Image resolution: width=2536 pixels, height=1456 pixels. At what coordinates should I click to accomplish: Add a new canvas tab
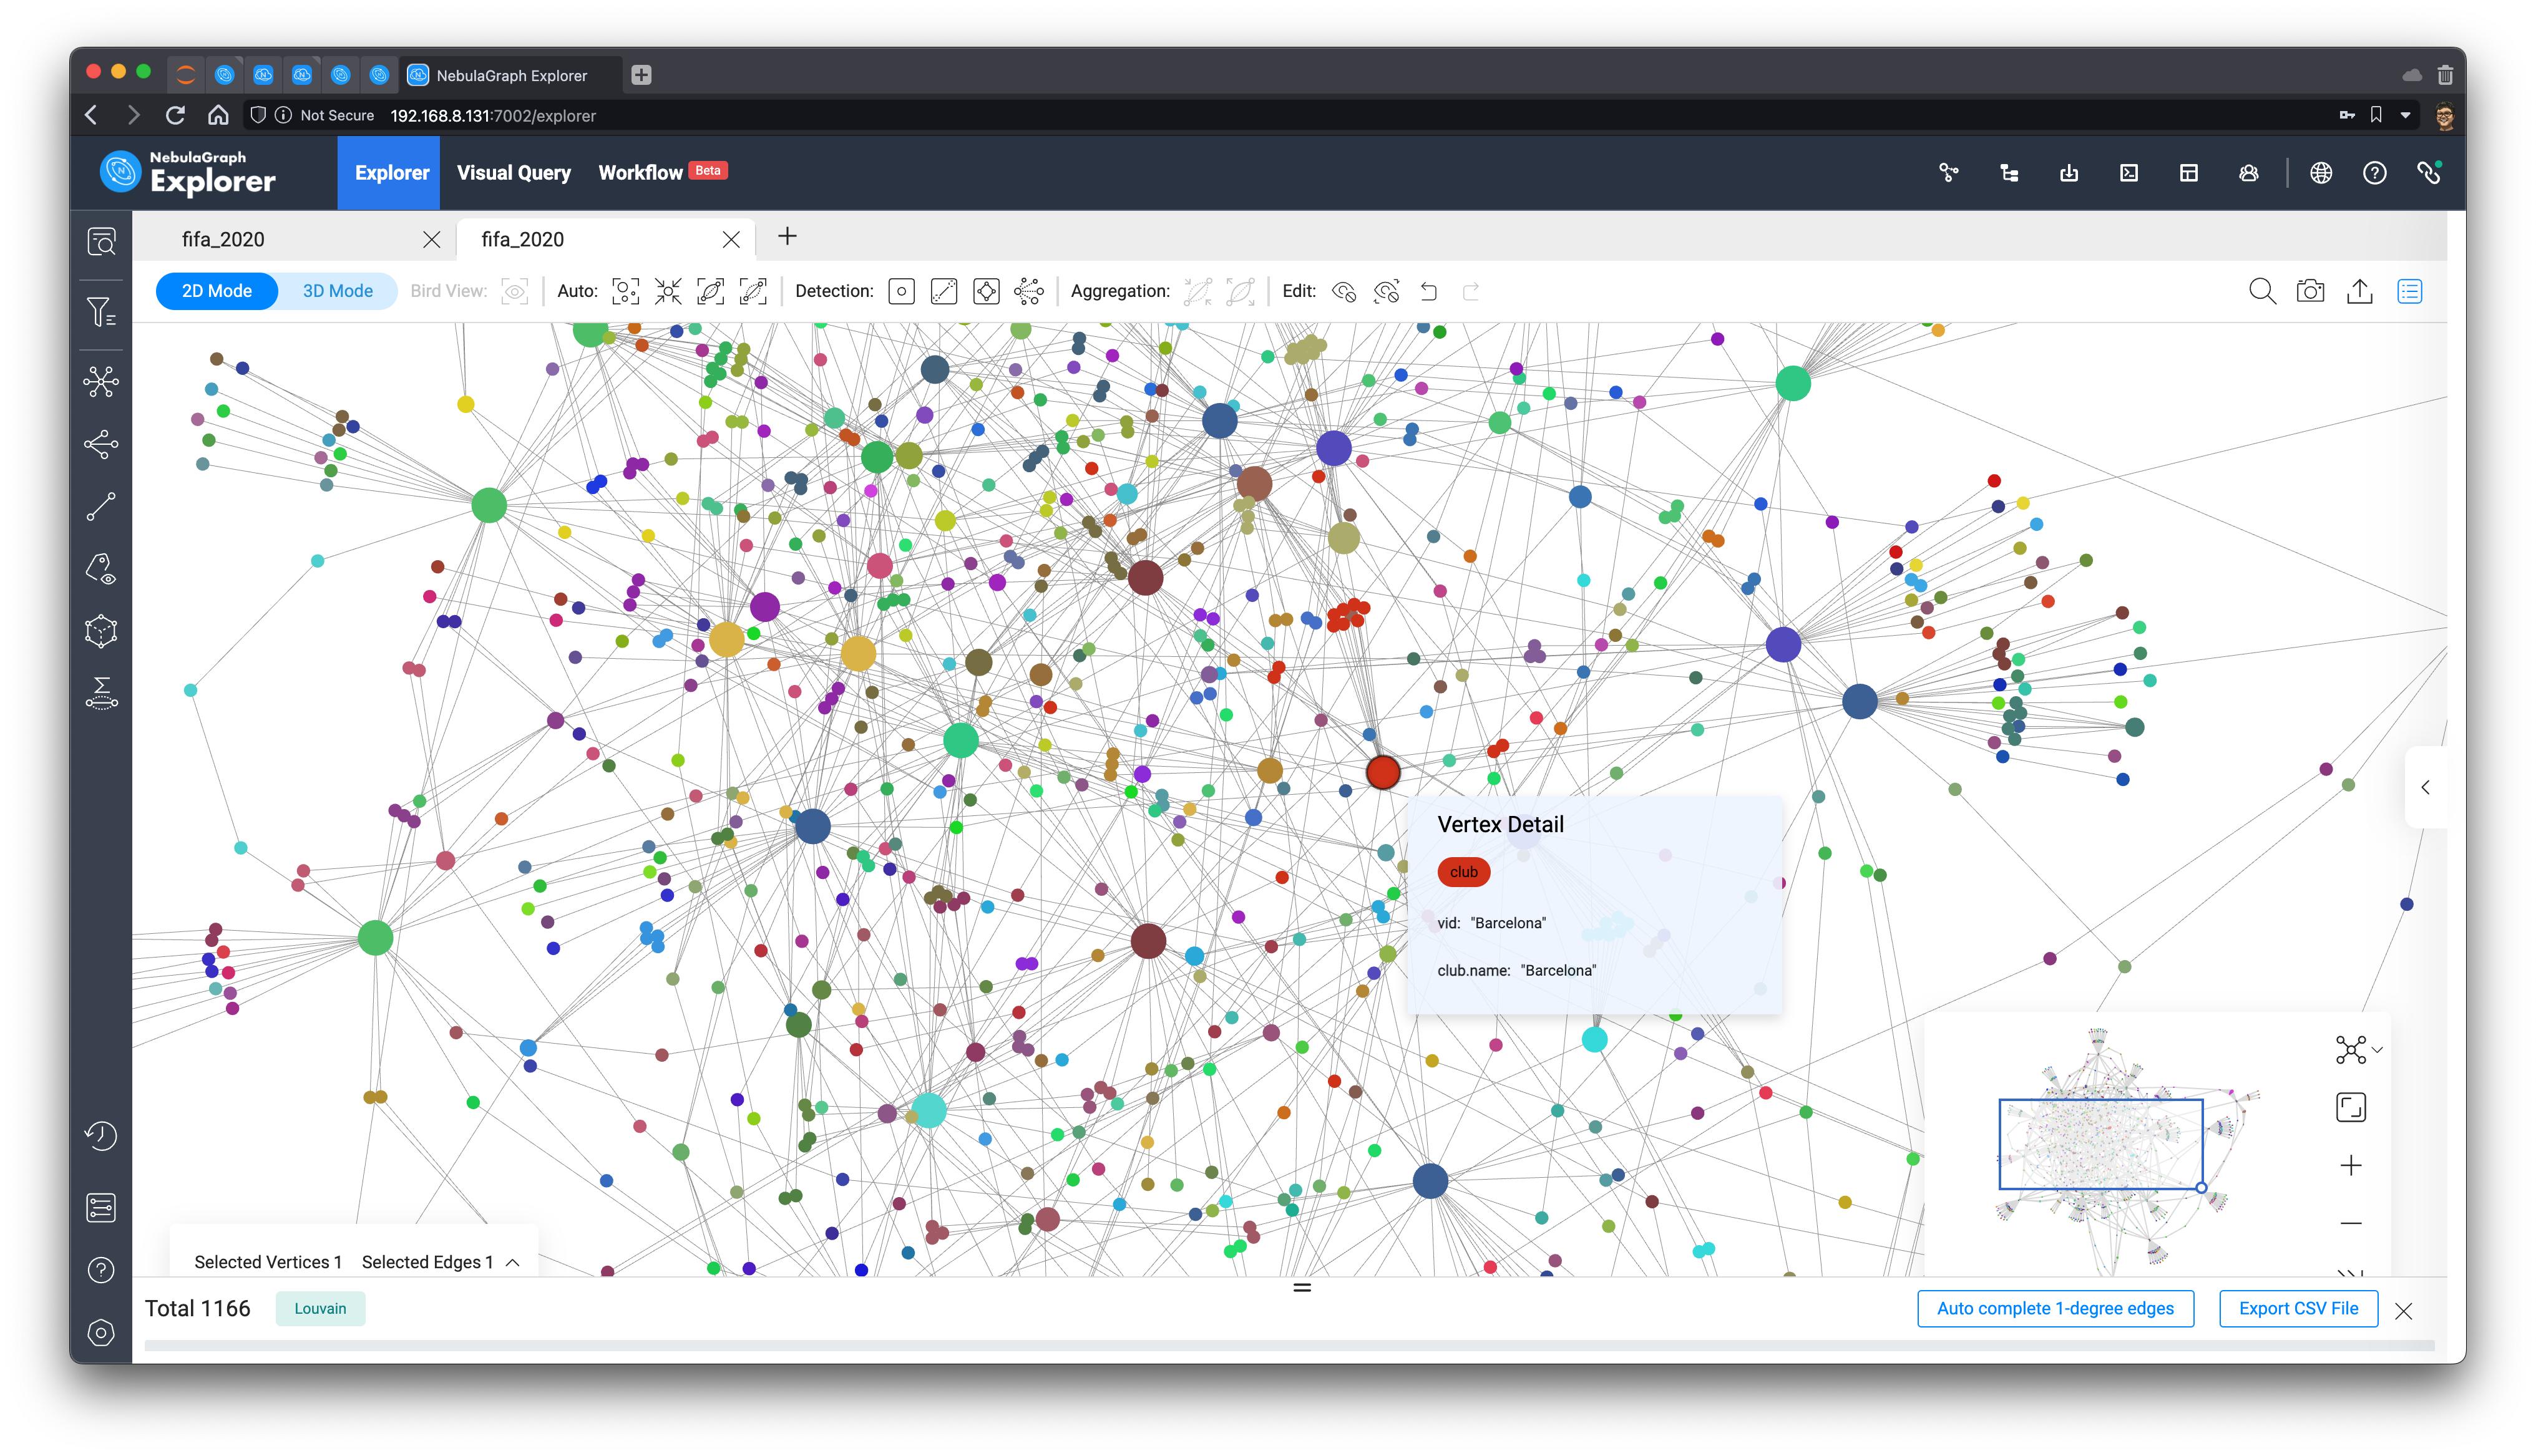(x=787, y=237)
